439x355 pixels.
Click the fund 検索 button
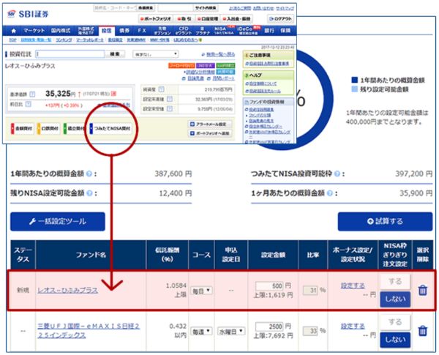click(115, 53)
